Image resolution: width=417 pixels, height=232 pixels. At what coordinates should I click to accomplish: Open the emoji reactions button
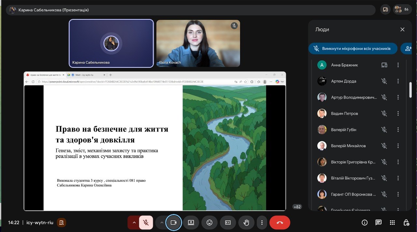click(209, 223)
